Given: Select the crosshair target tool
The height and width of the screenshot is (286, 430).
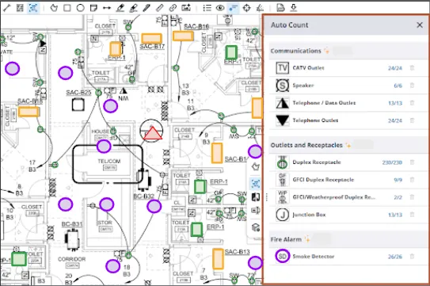Looking at the screenshot, I should point(247,8).
